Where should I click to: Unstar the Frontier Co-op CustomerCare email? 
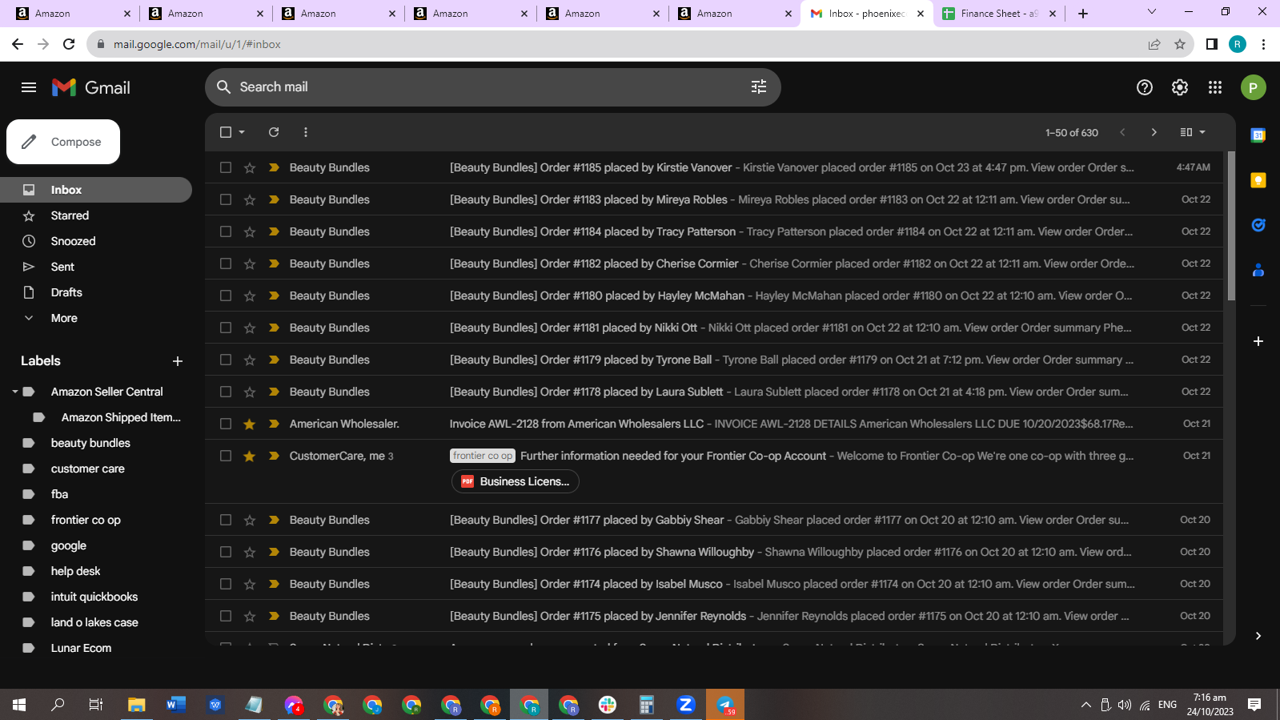pos(250,456)
